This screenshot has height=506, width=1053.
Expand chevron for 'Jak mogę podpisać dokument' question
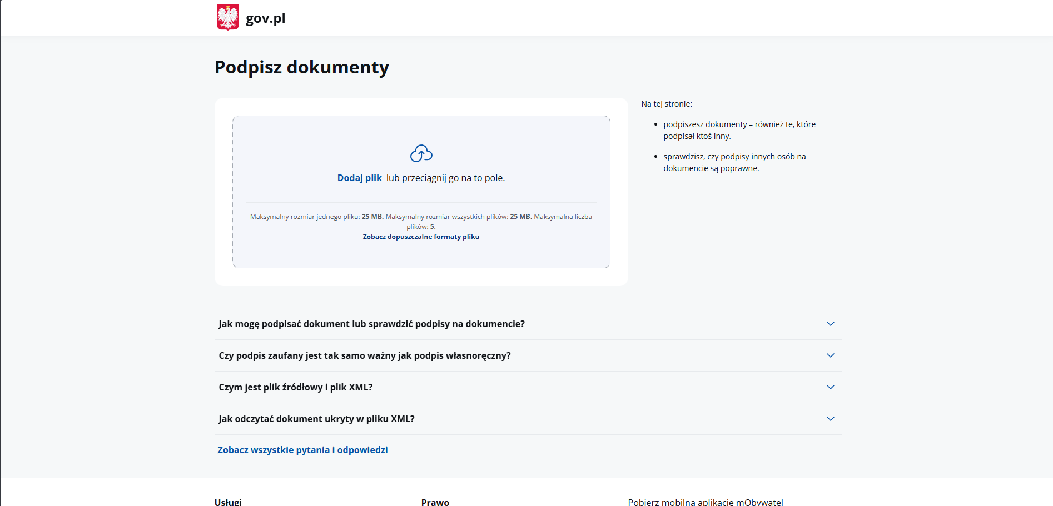point(830,324)
